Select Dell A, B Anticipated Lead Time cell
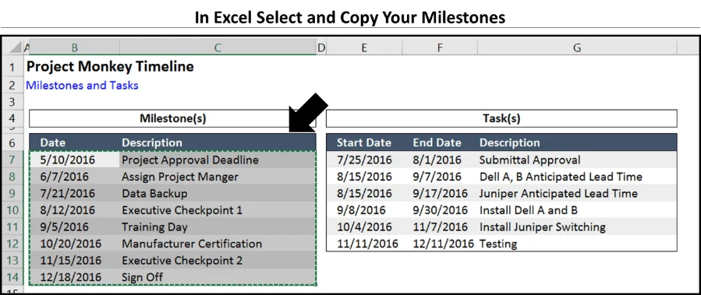The width and height of the screenshot is (701, 295). tap(577, 177)
